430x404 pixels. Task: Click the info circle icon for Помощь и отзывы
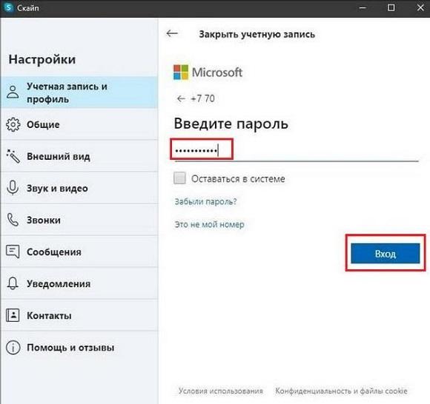click(13, 347)
